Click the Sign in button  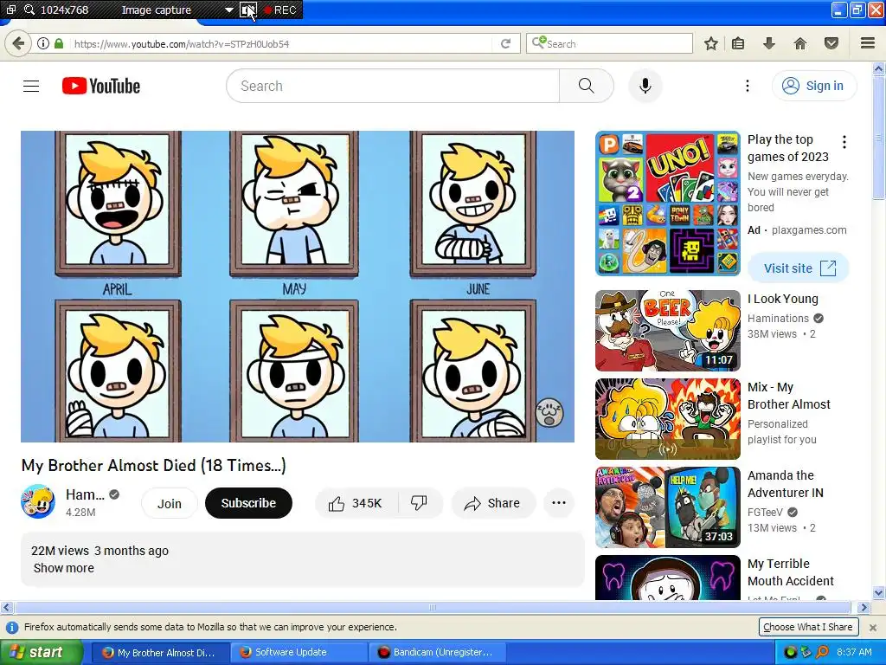813,86
